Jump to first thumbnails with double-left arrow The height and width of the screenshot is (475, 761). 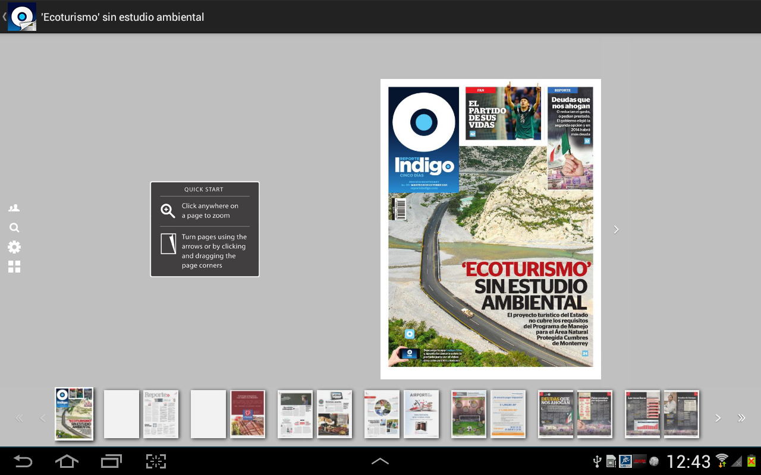point(19,418)
